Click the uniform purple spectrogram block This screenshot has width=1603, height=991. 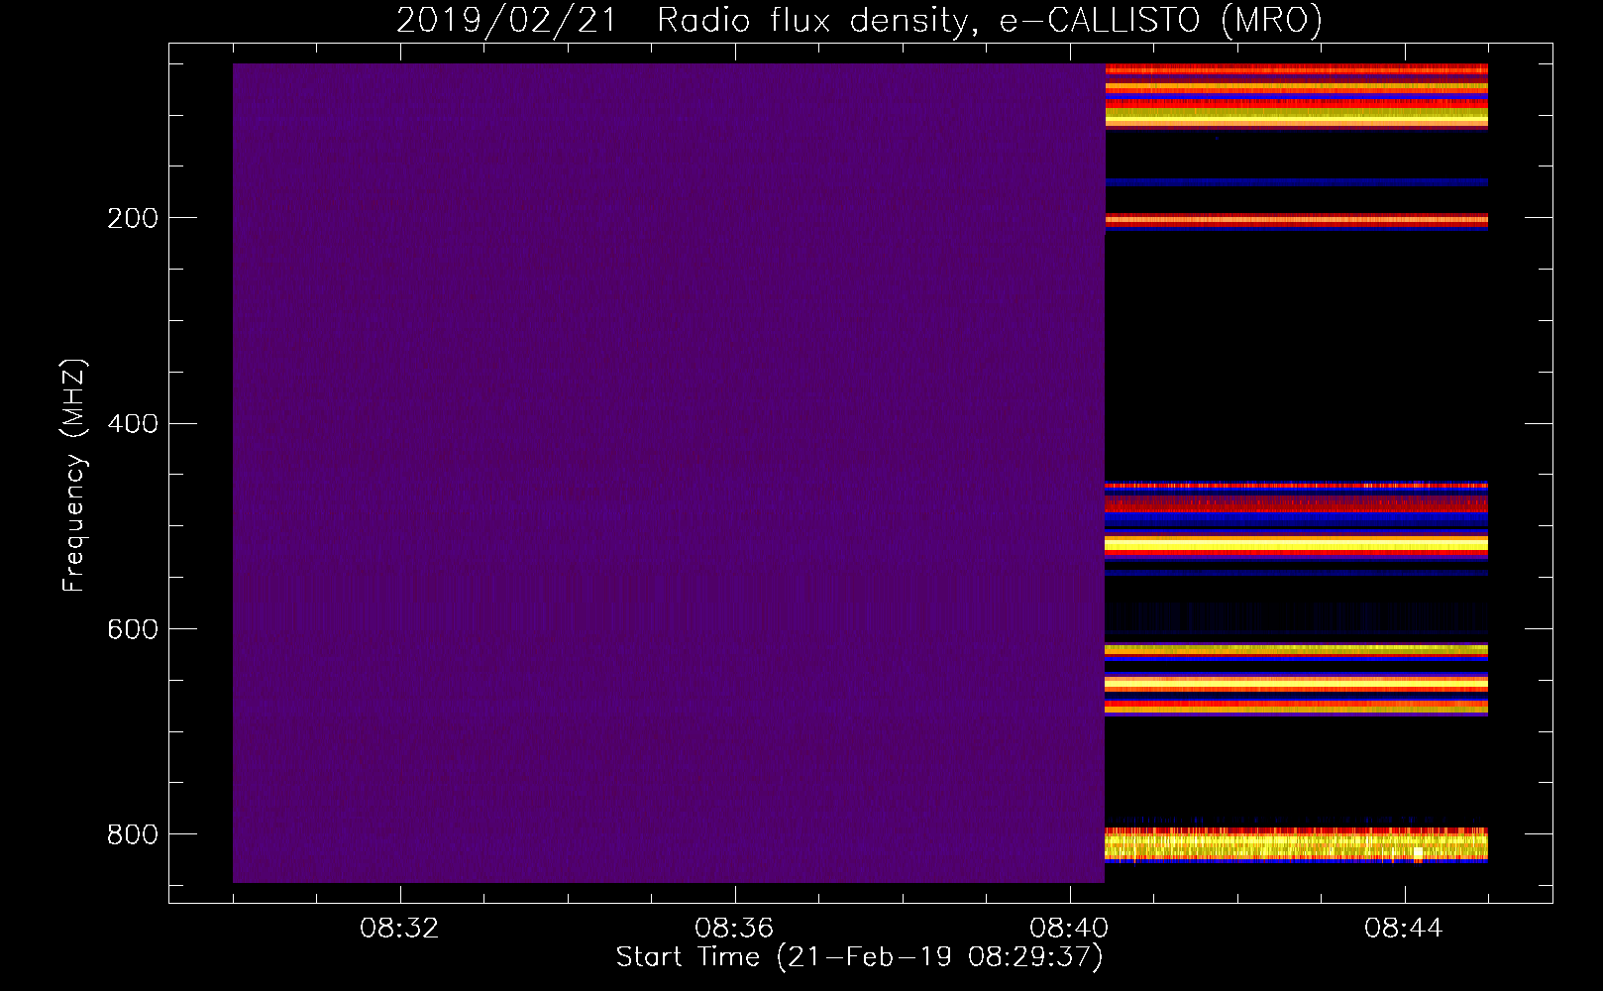669,473
